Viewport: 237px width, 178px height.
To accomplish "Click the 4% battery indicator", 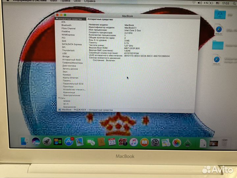I will coord(208,3).
